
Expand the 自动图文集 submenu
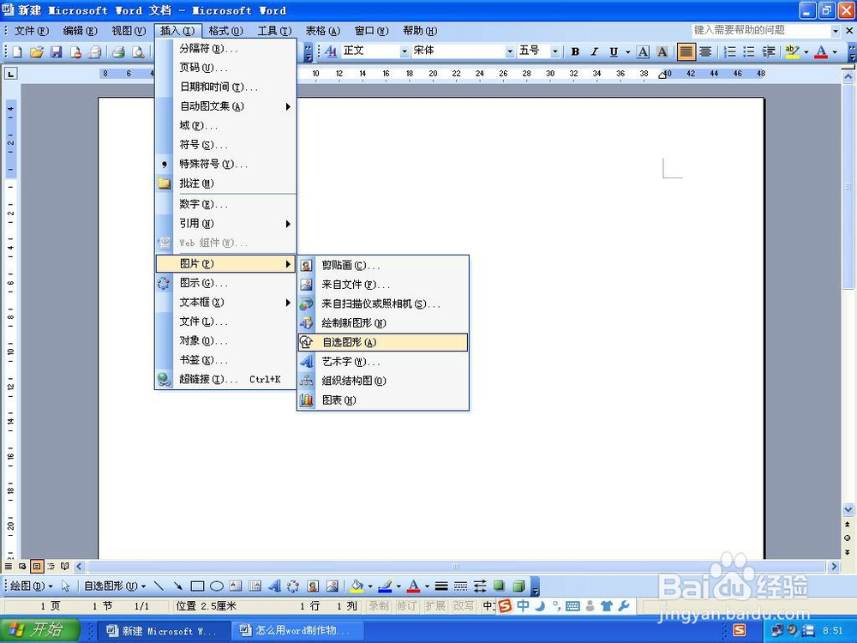225,106
